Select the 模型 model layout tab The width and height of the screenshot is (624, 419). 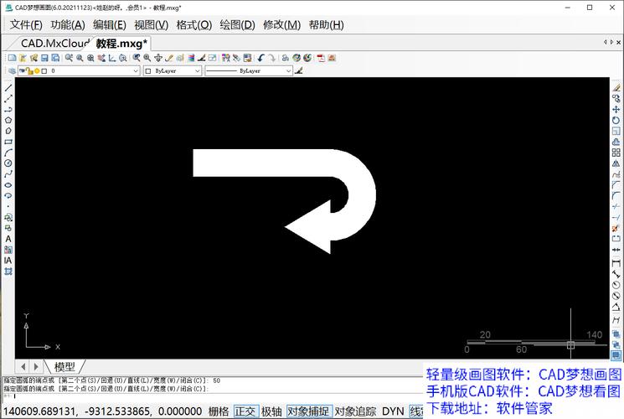pyautogui.click(x=64, y=366)
